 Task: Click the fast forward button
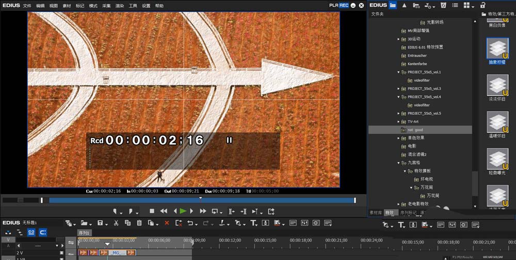point(203,212)
